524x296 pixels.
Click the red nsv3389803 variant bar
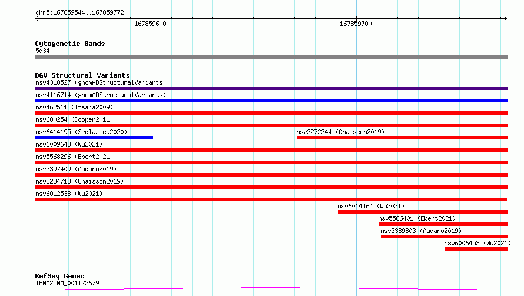coord(444,237)
